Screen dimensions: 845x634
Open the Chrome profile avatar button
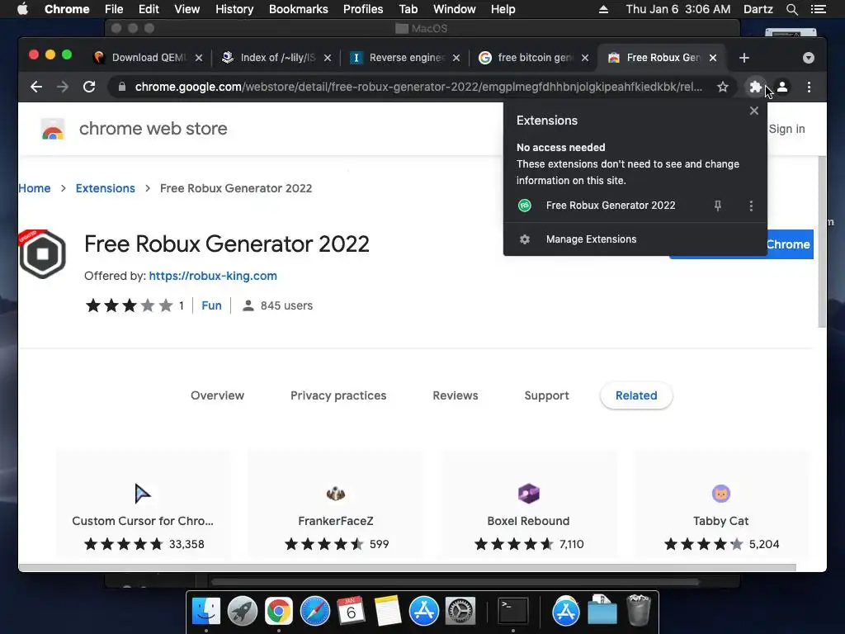pyautogui.click(x=782, y=87)
